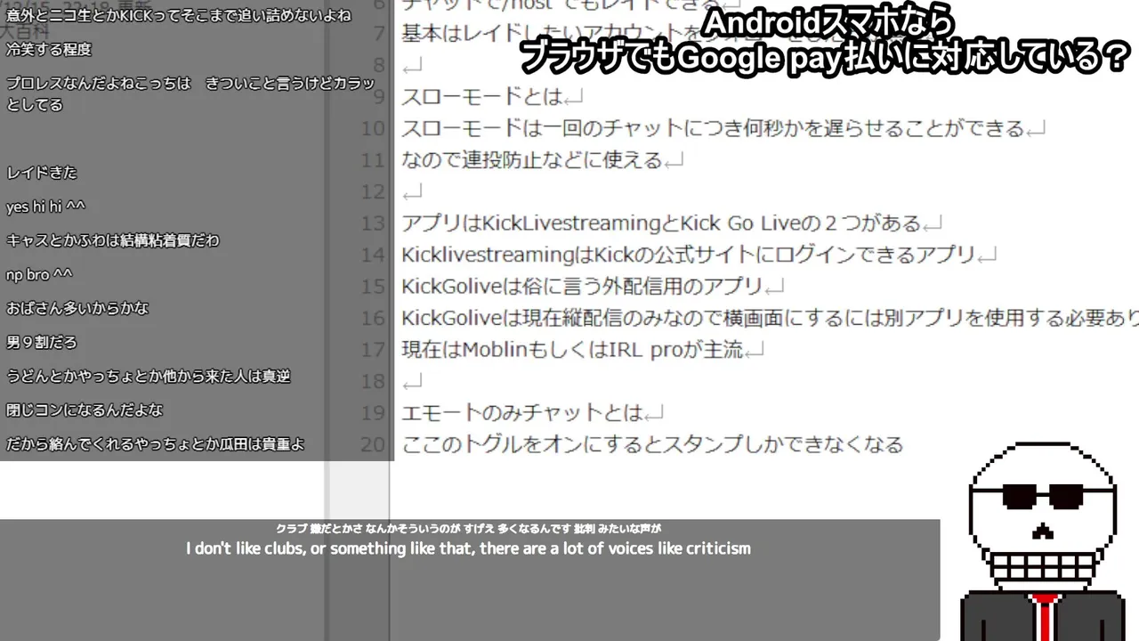Click the chat message 'np bro ^^'

[39, 274]
